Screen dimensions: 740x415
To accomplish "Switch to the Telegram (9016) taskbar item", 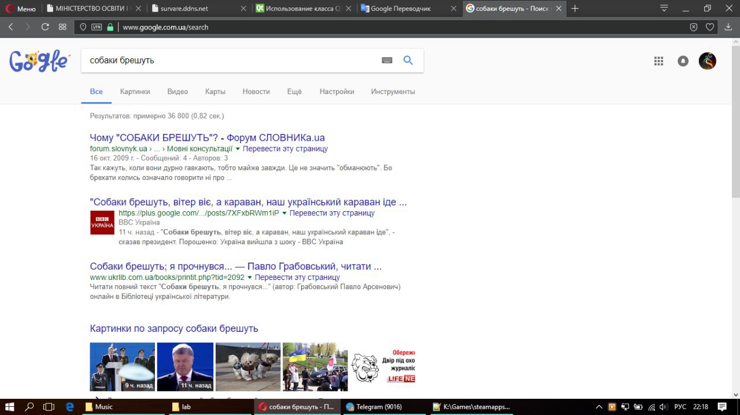I will pyautogui.click(x=384, y=406).
